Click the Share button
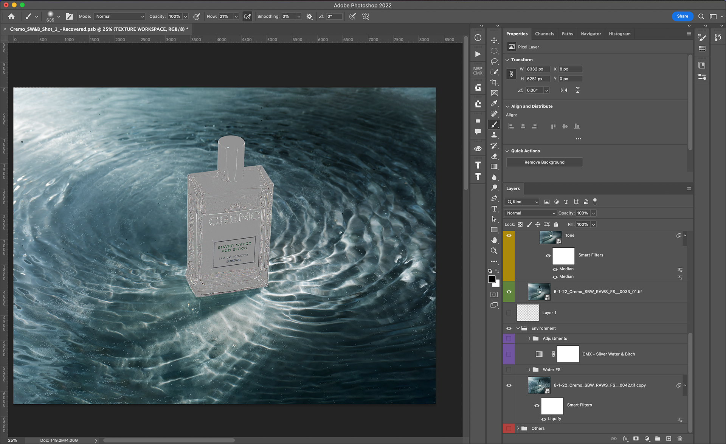726x444 pixels. click(x=682, y=16)
